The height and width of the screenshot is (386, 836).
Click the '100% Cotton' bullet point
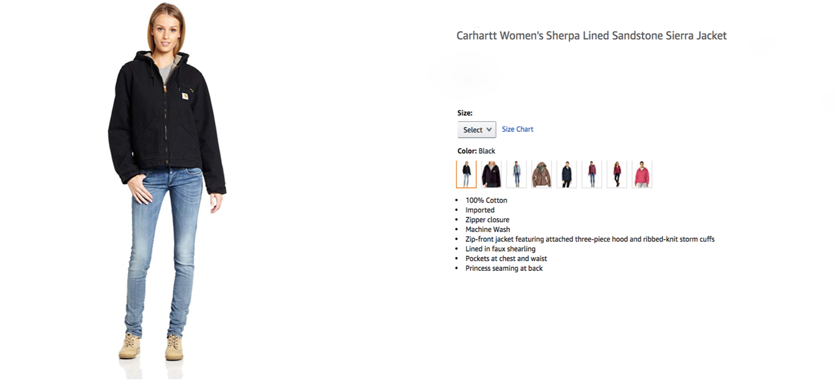click(x=486, y=200)
